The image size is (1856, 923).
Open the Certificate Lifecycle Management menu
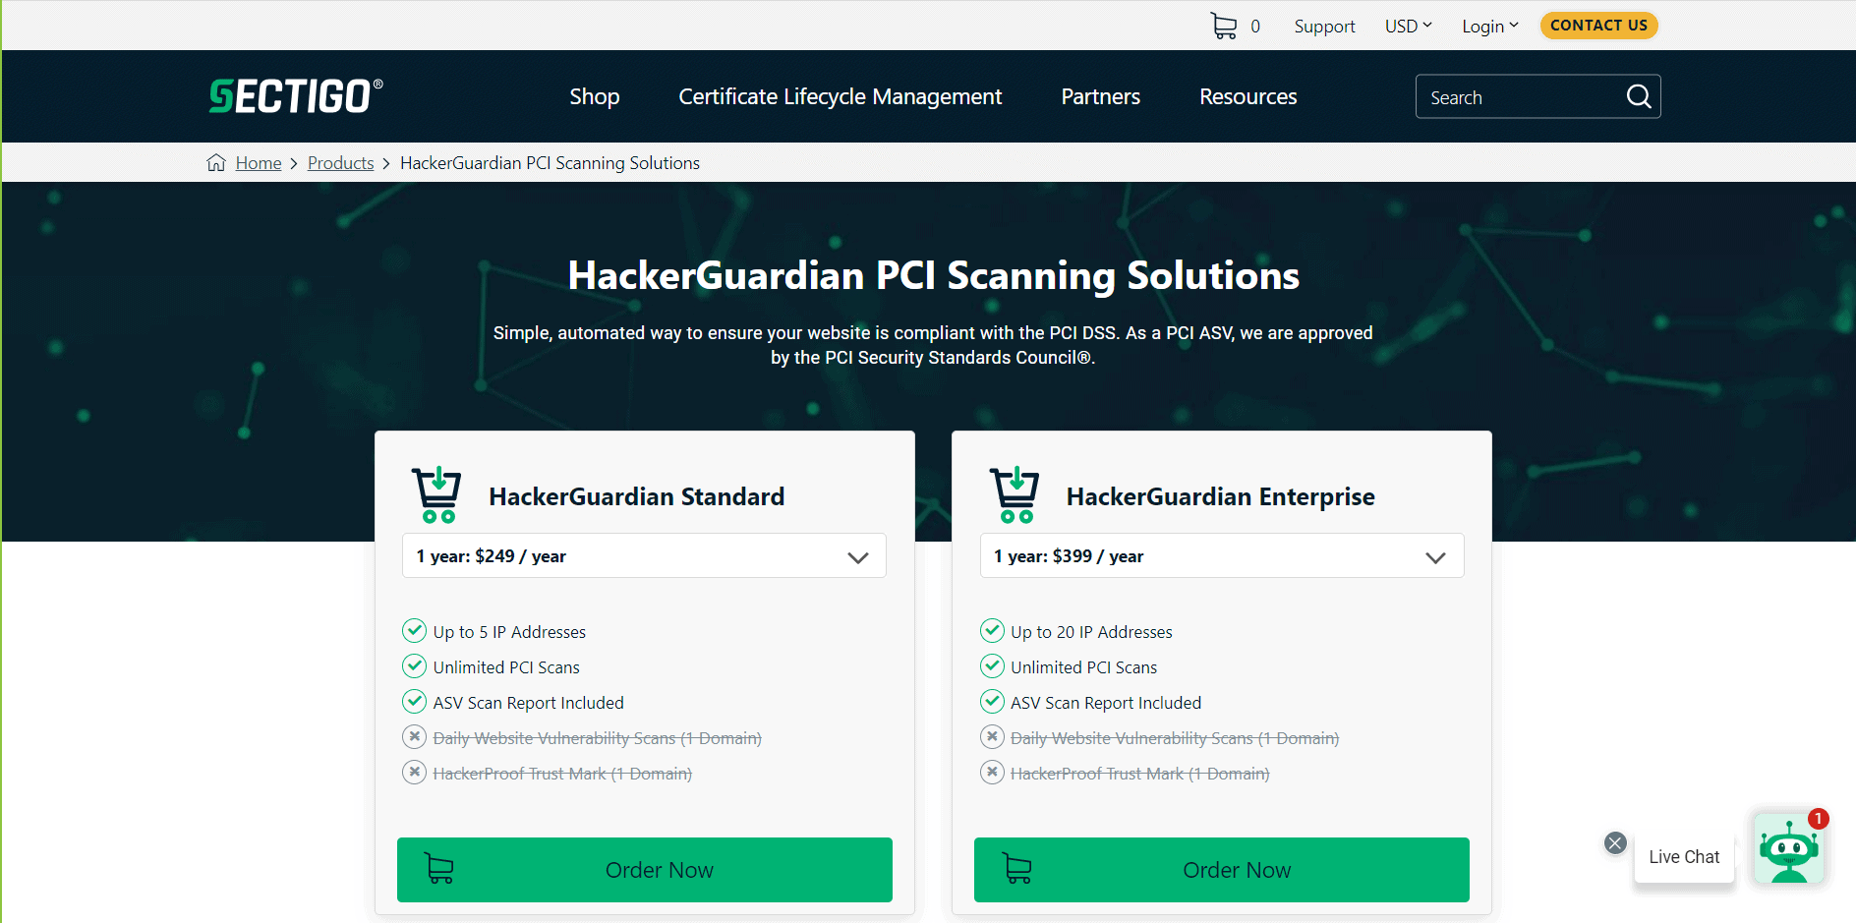click(840, 96)
